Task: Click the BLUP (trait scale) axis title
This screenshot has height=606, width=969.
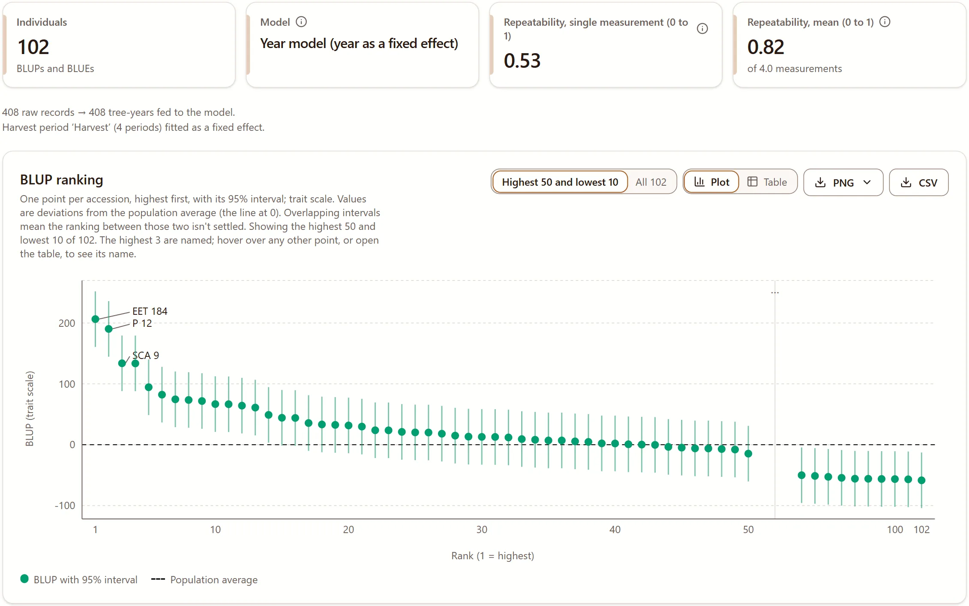Action: click(30, 408)
